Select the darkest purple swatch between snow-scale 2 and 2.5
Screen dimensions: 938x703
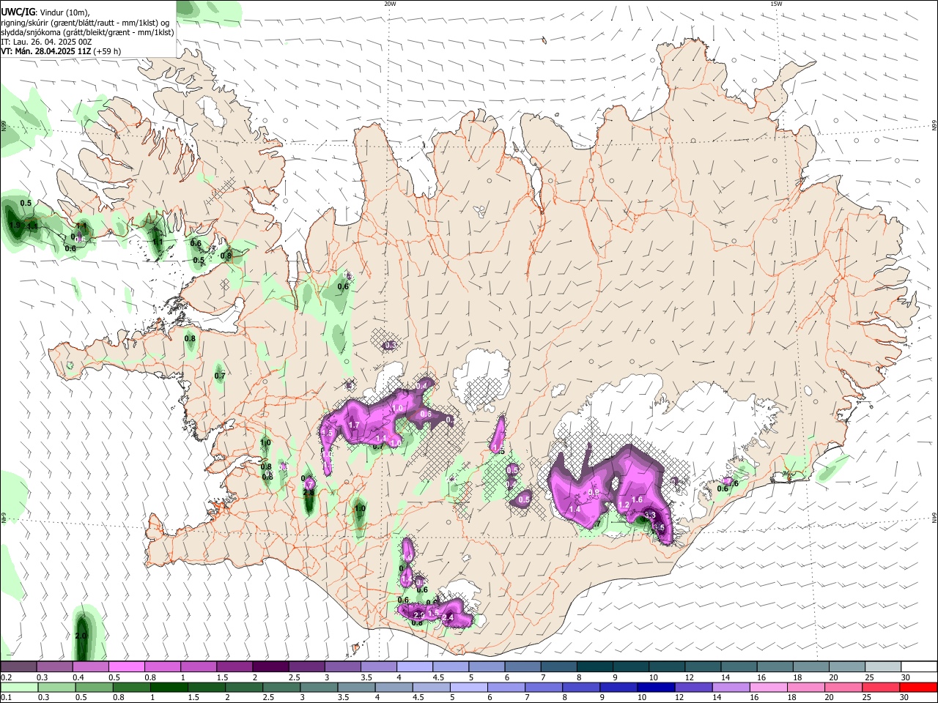tap(270, 667)
